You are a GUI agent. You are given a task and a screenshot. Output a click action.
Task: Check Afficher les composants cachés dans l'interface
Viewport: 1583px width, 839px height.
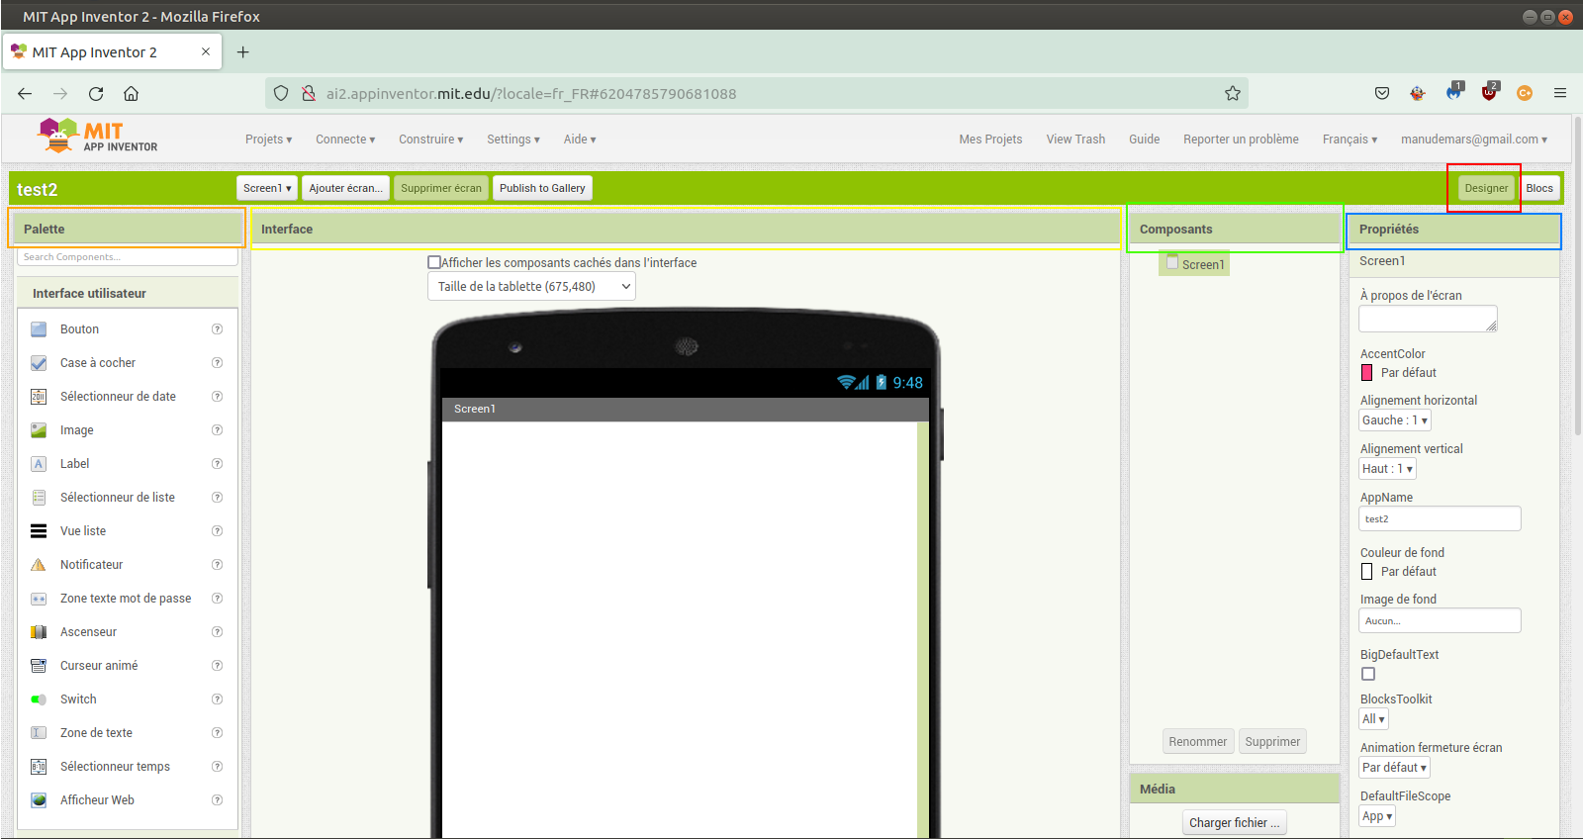pos(434,262)
